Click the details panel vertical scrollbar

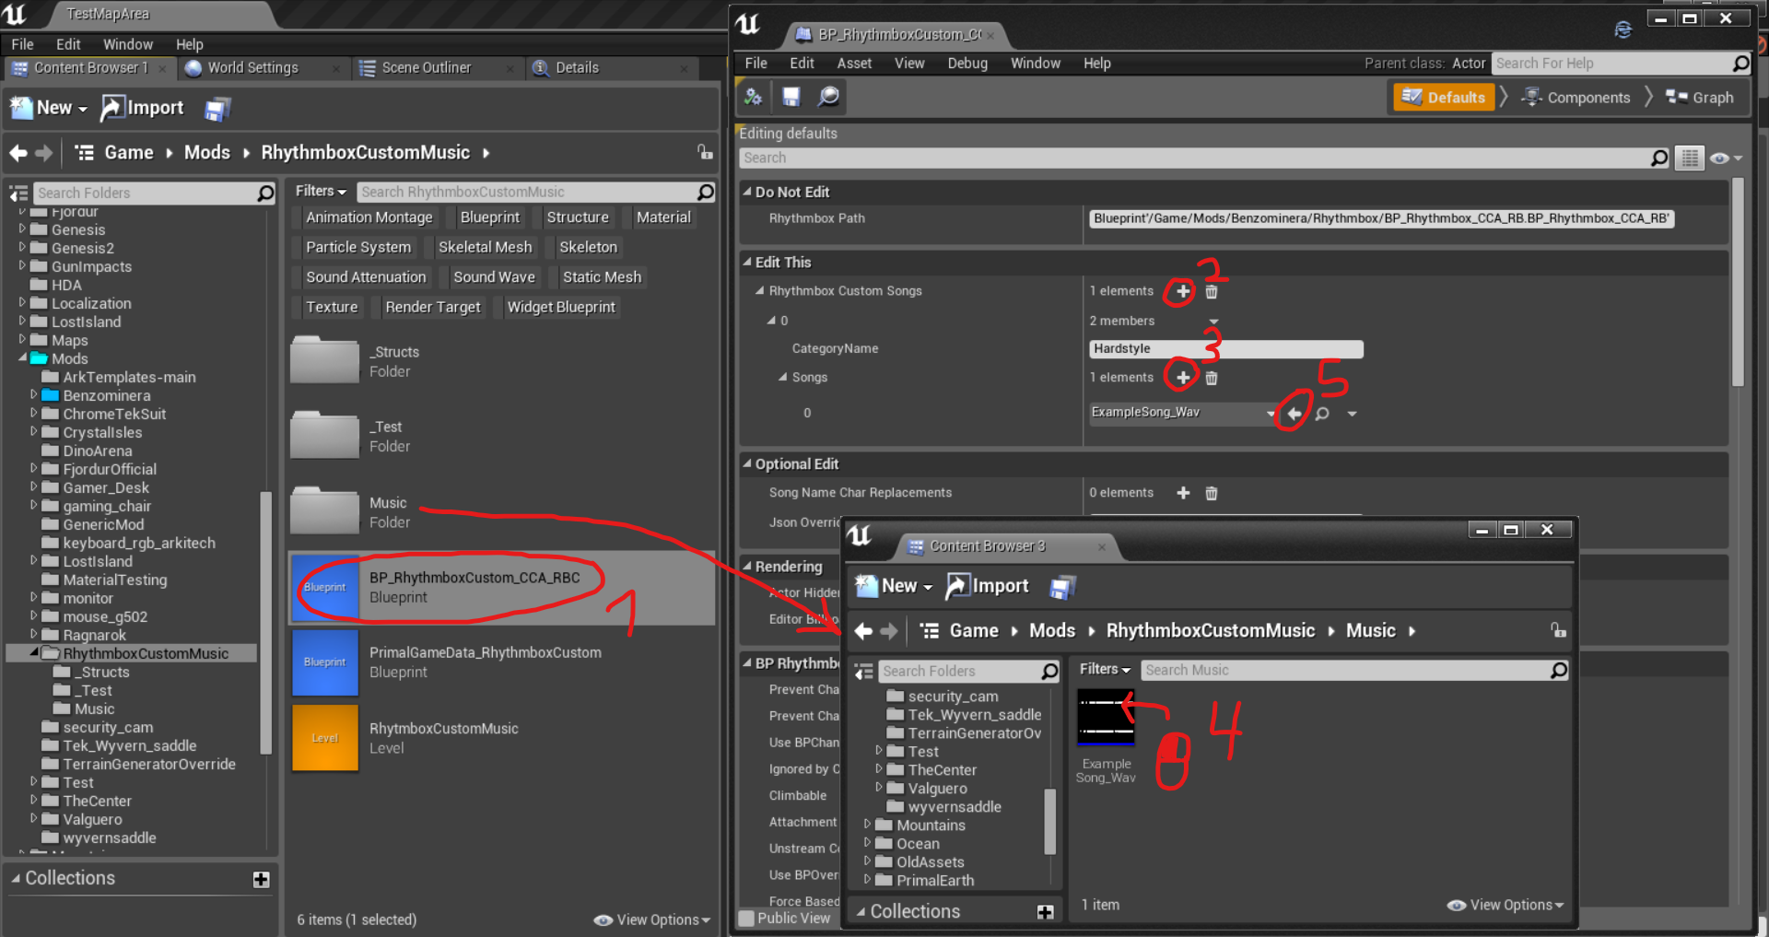tap(1738, 282)
